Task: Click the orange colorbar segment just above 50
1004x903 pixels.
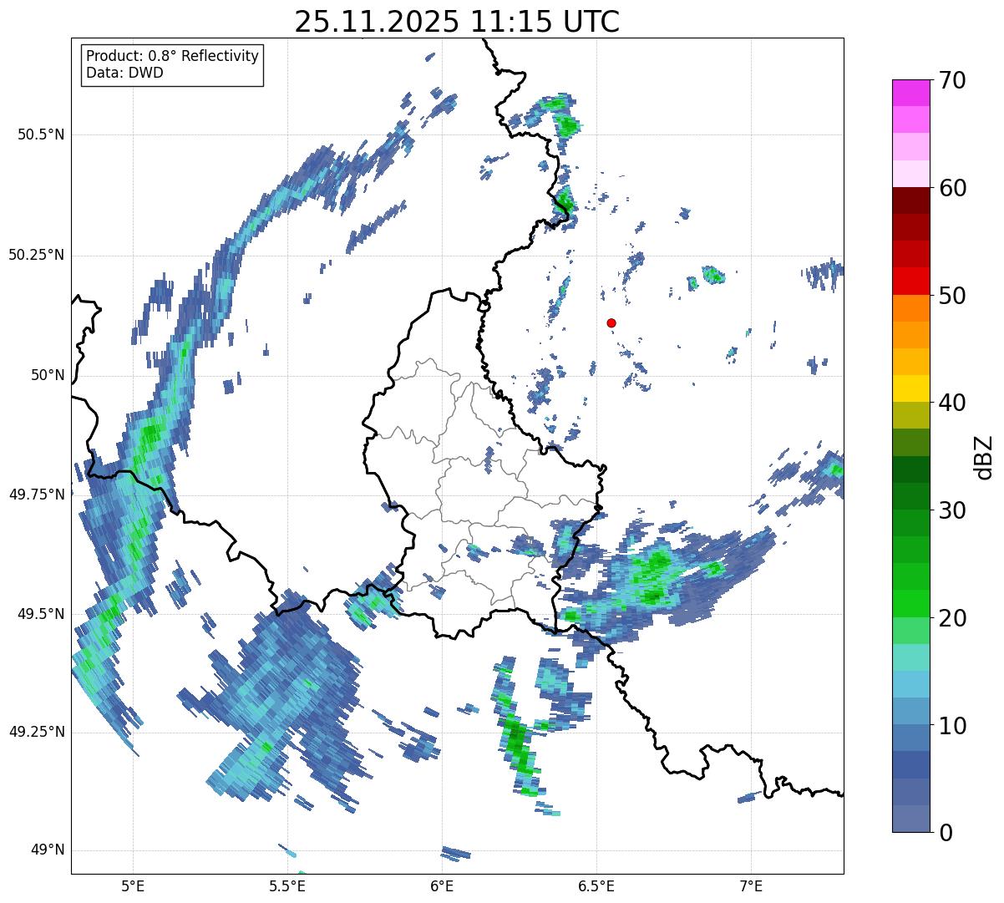Action: (910, 308)
